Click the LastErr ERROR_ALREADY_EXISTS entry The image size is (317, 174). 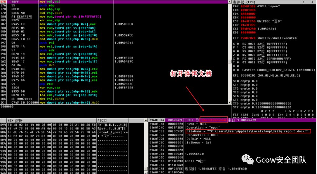pos(279,70)
